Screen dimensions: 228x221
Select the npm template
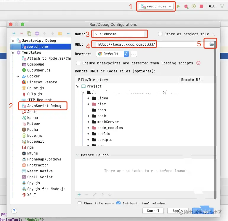point(28,147)
